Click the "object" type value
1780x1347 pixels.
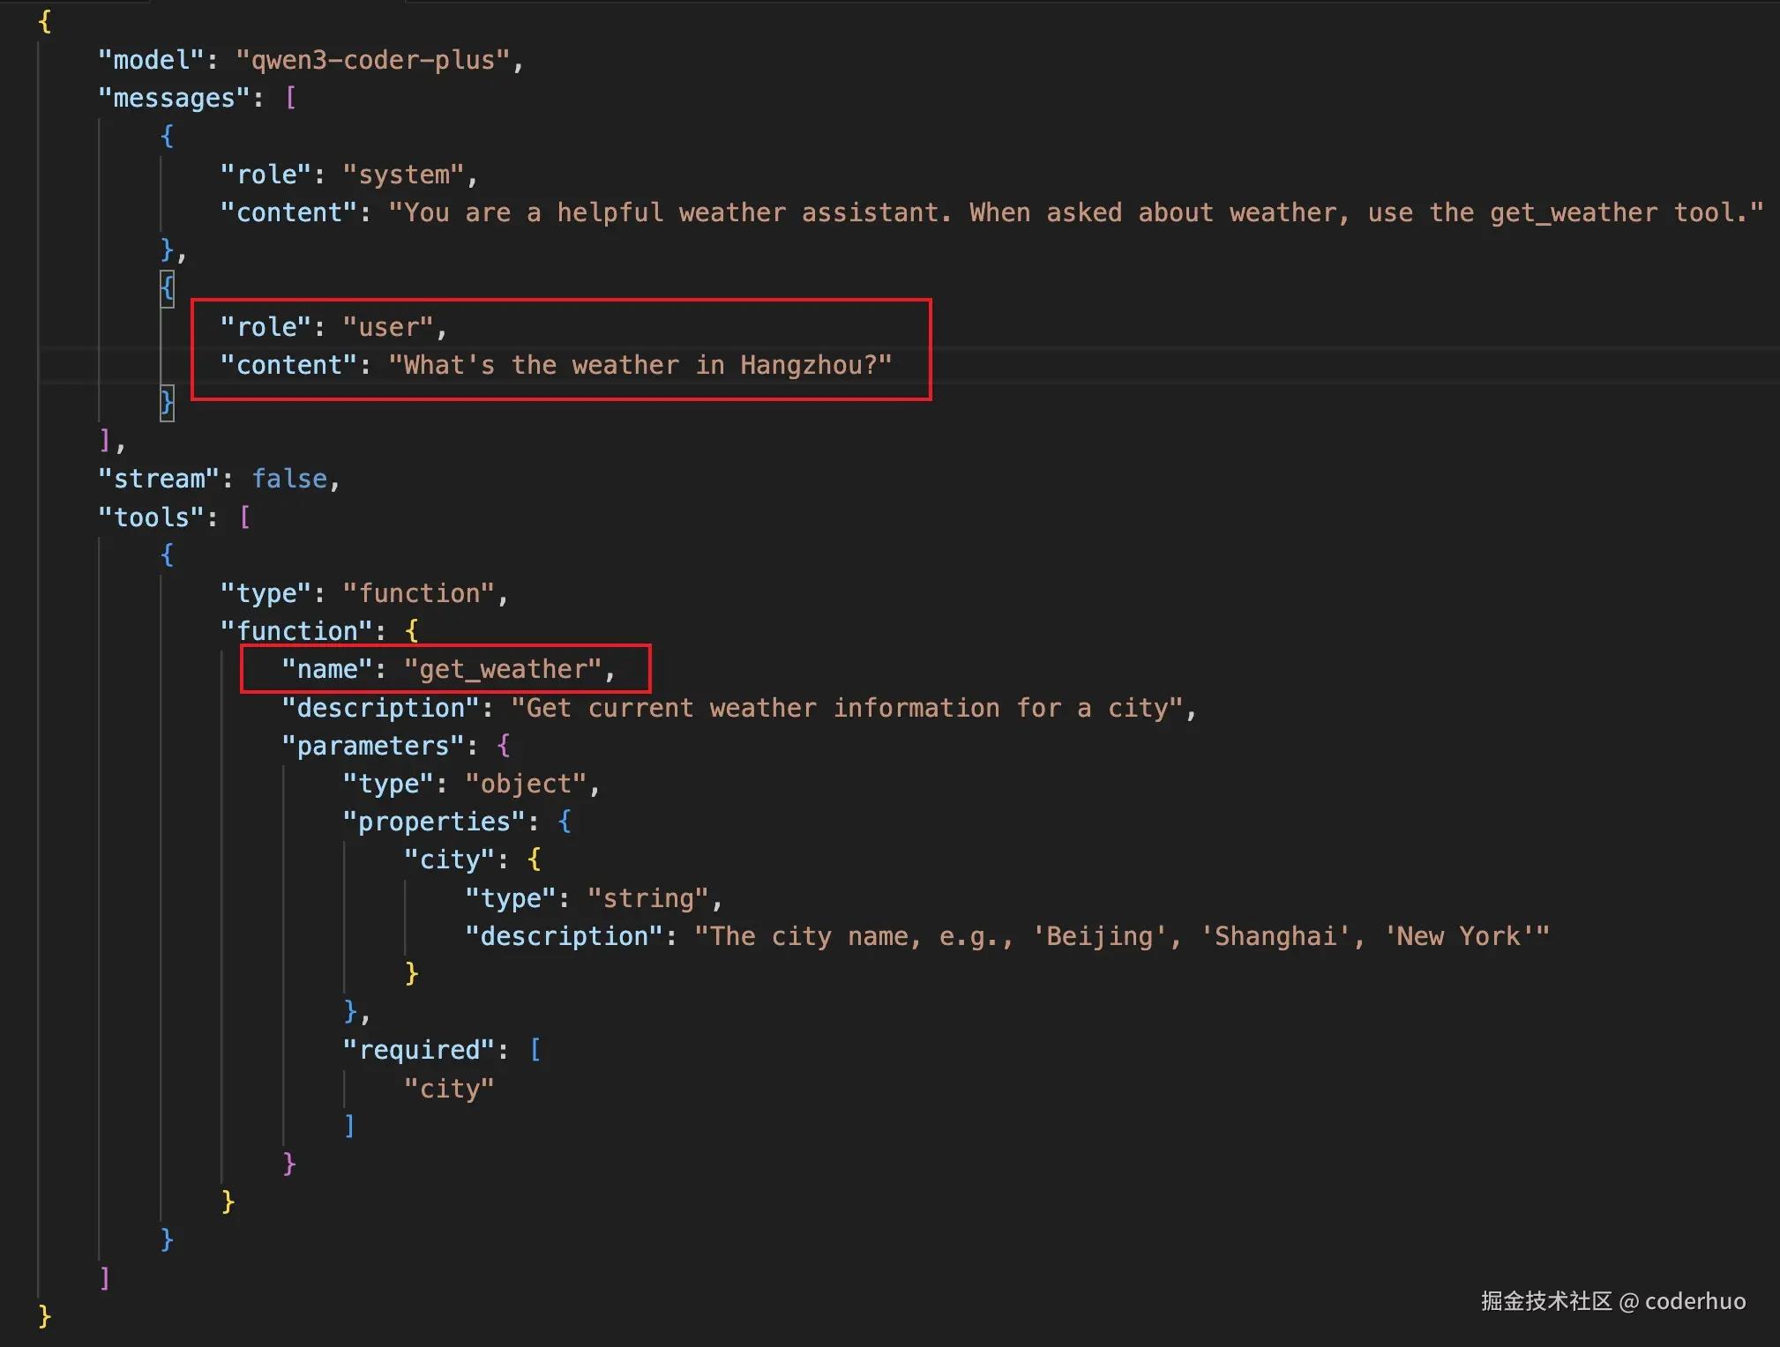tap(526, 784)
